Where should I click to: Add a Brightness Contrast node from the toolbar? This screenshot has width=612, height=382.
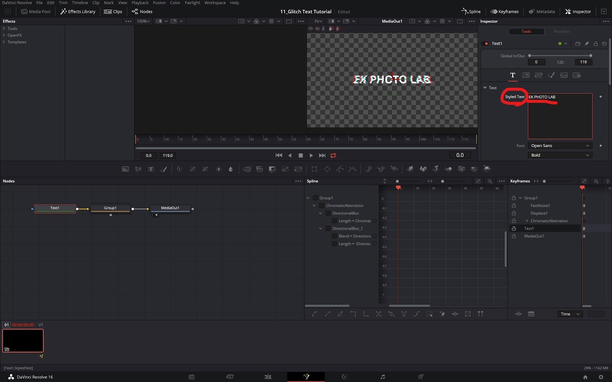(218, 169)
